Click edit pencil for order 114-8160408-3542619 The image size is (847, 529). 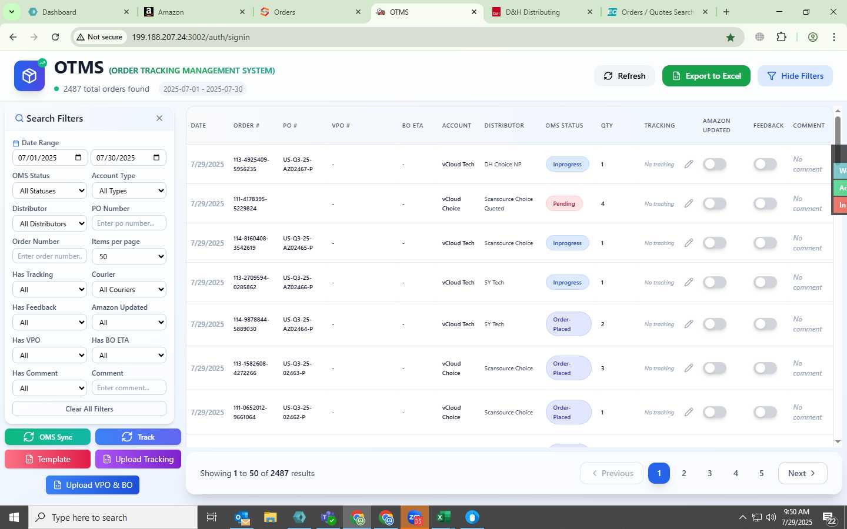coord(689,243)
